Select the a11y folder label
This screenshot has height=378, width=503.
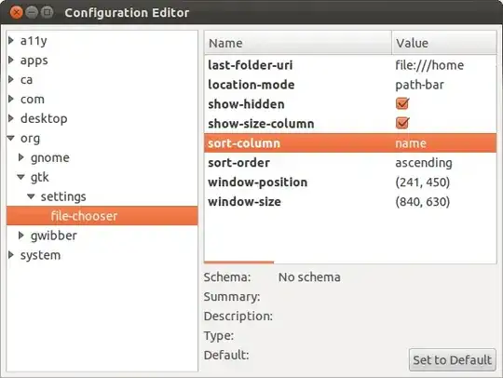pos(34,41)
